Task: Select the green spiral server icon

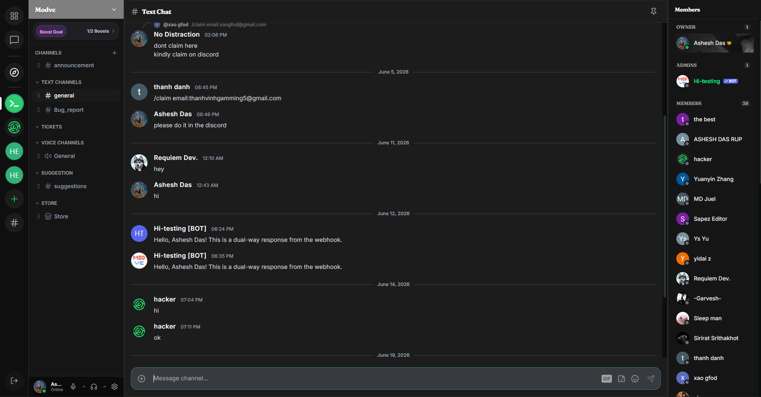Action: point(14,127)
